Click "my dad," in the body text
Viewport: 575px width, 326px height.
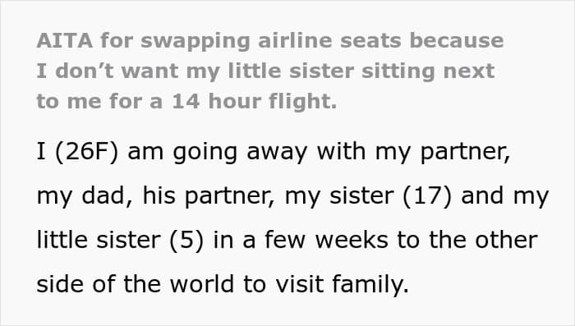pos(85,195)
